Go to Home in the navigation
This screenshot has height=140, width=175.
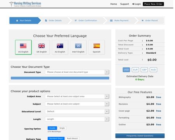pos(114,4)
